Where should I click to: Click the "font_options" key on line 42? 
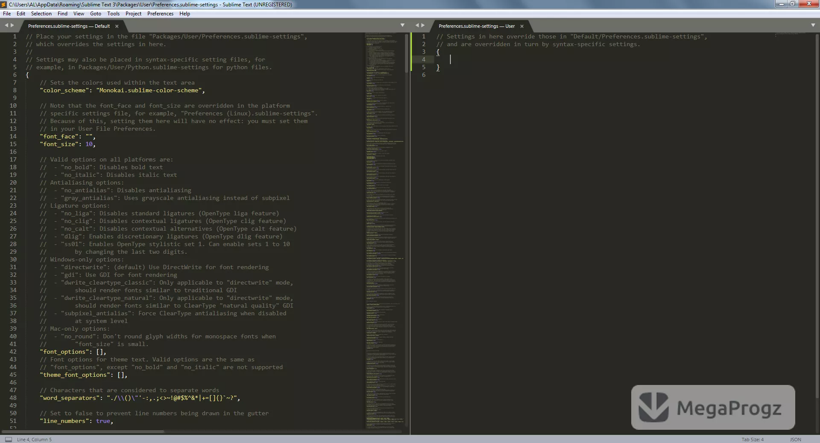pyautogui.click(x=64, y=352)
